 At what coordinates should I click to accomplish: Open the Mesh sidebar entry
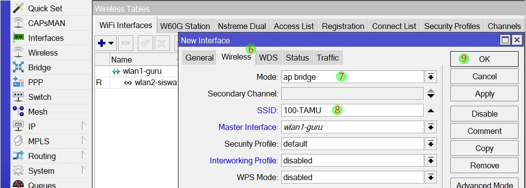coord(51,112)
